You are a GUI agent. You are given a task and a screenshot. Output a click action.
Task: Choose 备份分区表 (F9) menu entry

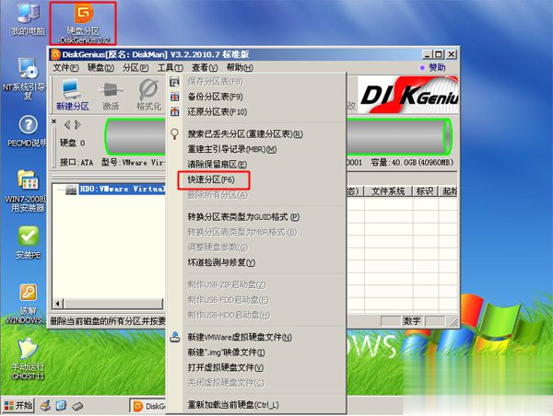pyautogui.click(x=217, y=96)
